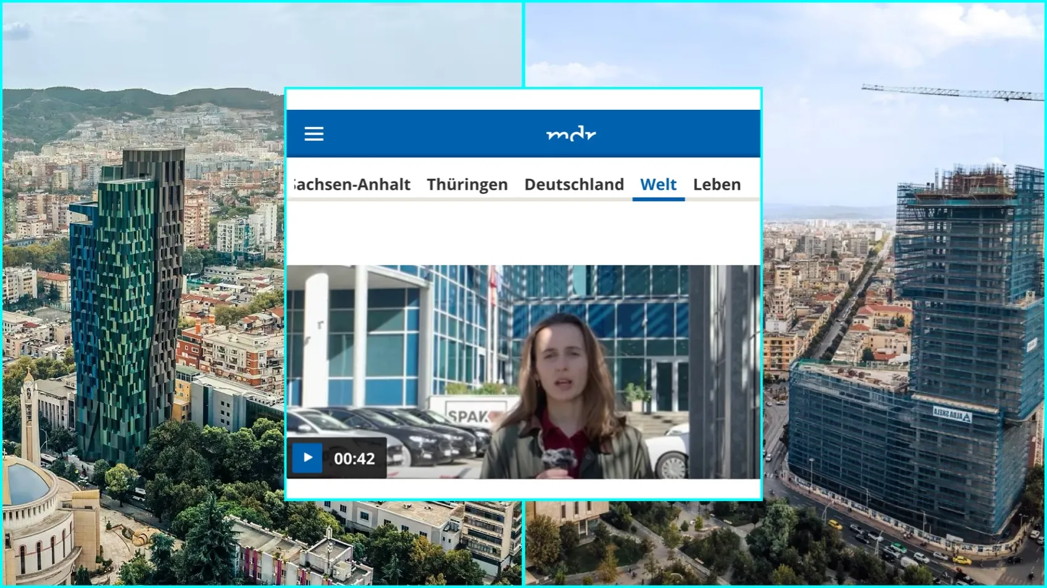Switch to the Thüringen tab
Image resolution: width=1047 pixels, height=588 pixels.
[x=467, y=184]
